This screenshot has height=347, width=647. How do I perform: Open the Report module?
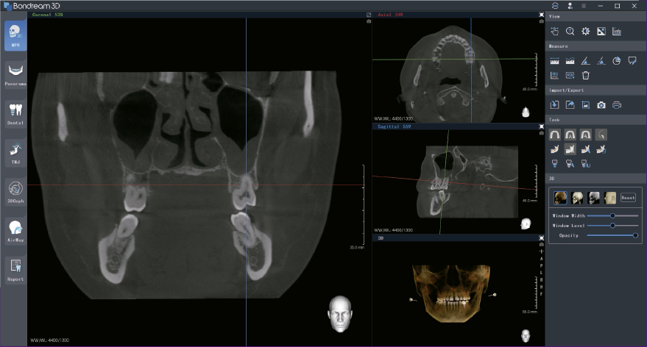(15, 271)
